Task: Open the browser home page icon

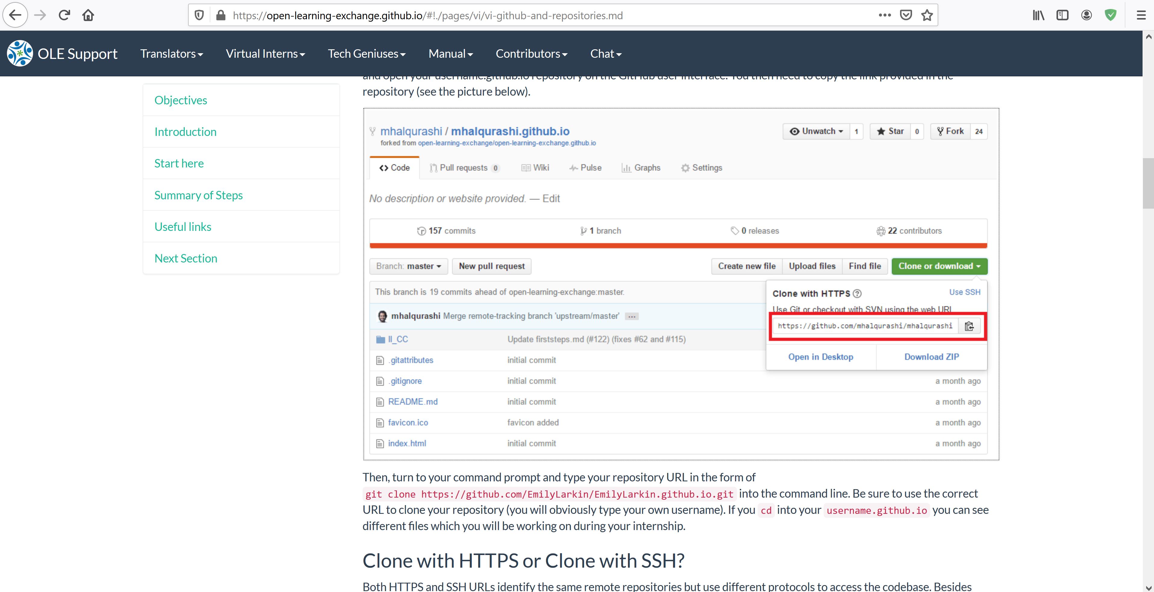Action: coord(88,15)
